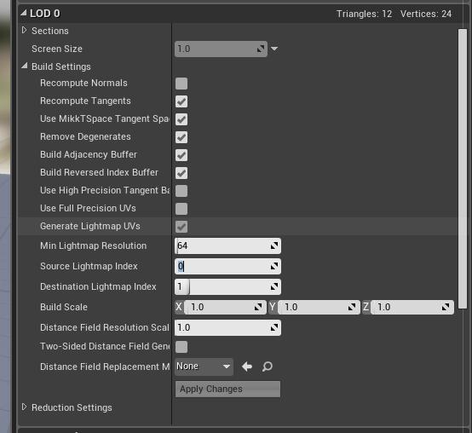Click Apply Changes button
This screenshot has width=472, height=433.
[227, 389]
